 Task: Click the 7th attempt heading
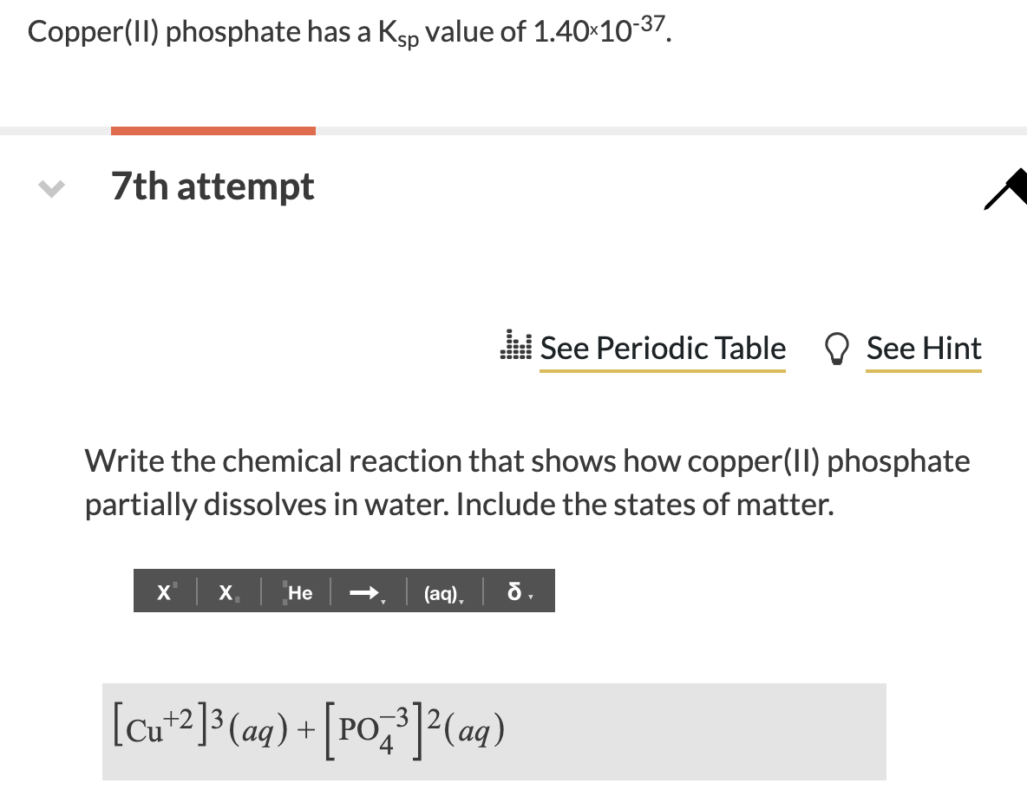(213, 186)
